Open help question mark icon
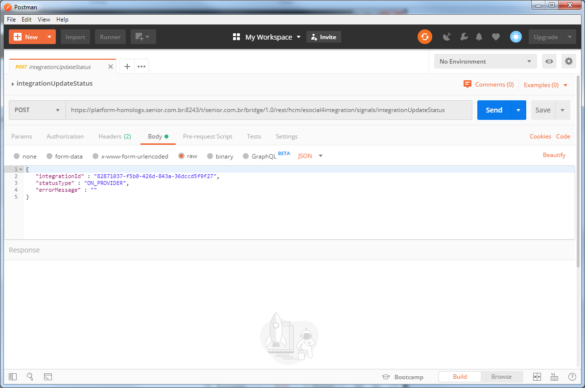Viewport: 585px width, 388px height. 572,377
